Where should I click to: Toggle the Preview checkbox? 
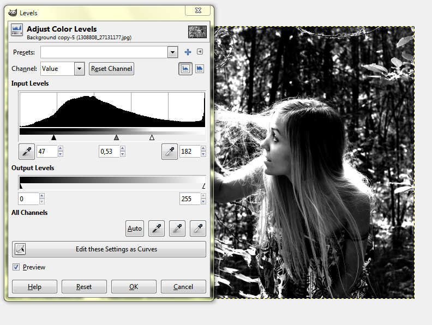tap(16, 267)
